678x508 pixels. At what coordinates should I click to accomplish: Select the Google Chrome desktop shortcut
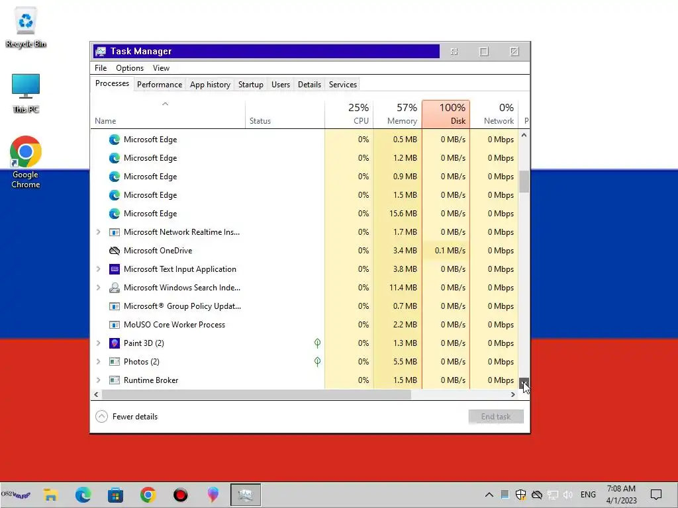click(26, 162)
